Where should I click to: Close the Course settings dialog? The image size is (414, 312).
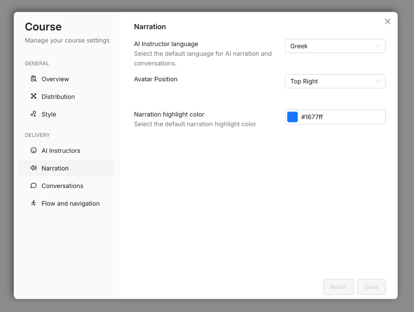pyautogui.click(x=387, y=21)
